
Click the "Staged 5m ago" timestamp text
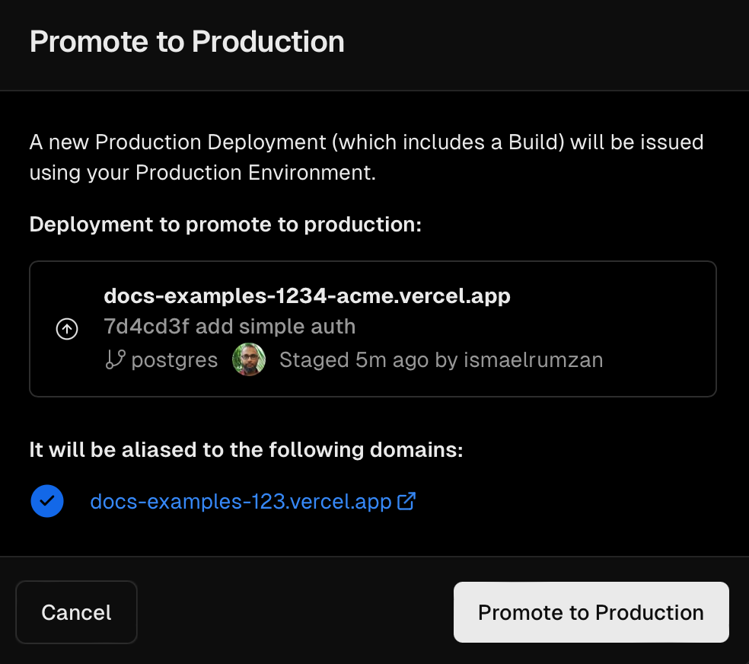tap(354, 359)
